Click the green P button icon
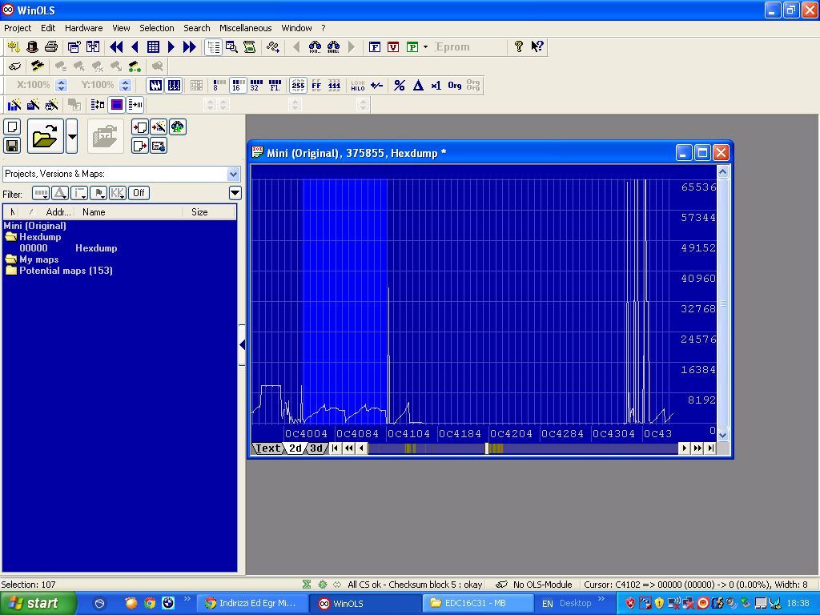The width and height of the screenshot is (820, 615). (412, 47)
